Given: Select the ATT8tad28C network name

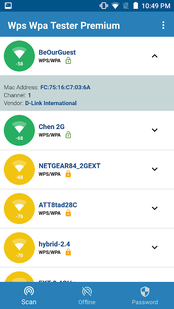Looking at the screenshot, I should 58,205.
